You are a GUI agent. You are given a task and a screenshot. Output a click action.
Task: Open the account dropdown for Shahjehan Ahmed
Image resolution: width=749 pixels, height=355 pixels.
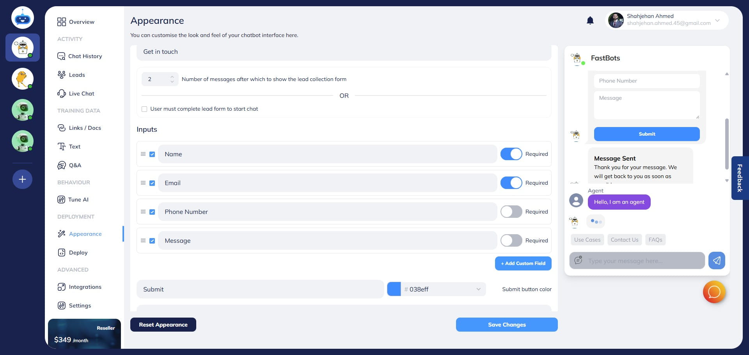pyautogui.click(x=717, y=20)
